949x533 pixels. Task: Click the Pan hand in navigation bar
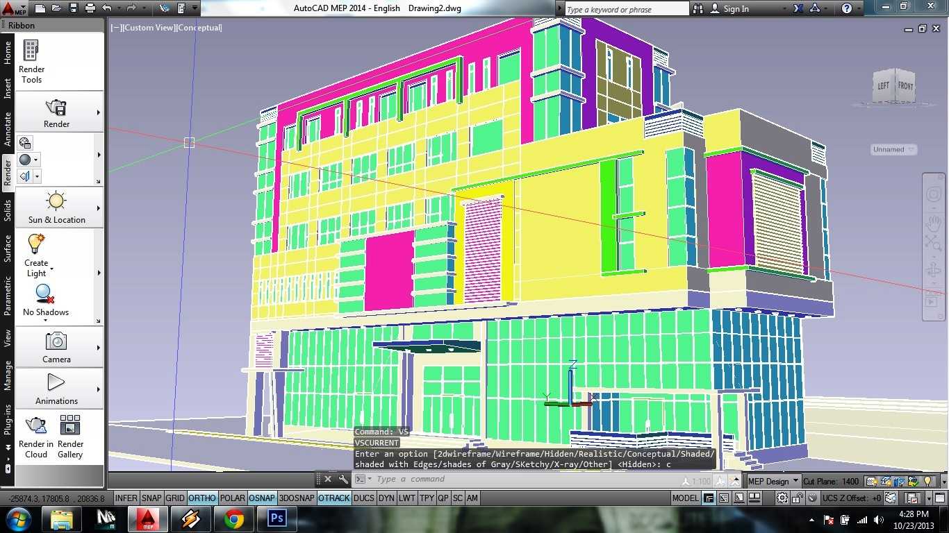point(933,223)
